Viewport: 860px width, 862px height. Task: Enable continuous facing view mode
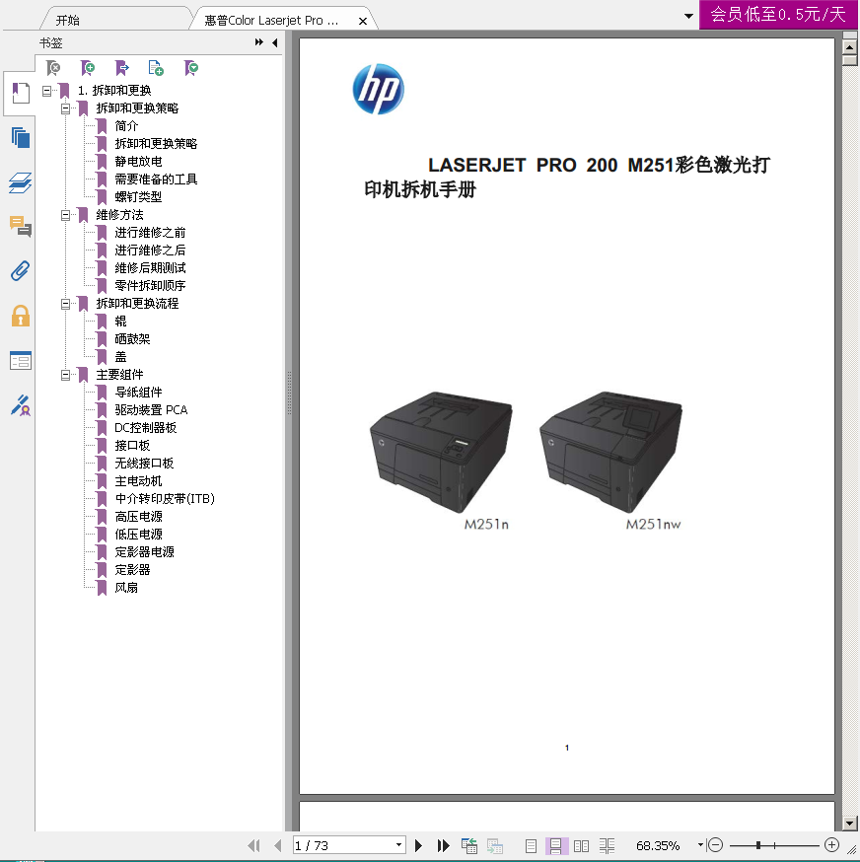point(608,845)
